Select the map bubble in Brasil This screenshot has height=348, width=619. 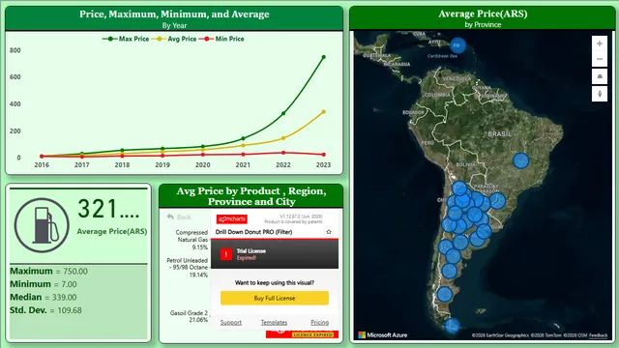click(520, 161)
